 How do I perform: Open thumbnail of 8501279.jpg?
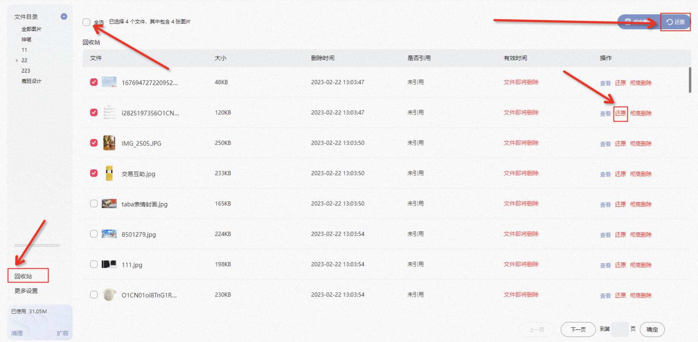pyautogui.click(x=109, y=234)
